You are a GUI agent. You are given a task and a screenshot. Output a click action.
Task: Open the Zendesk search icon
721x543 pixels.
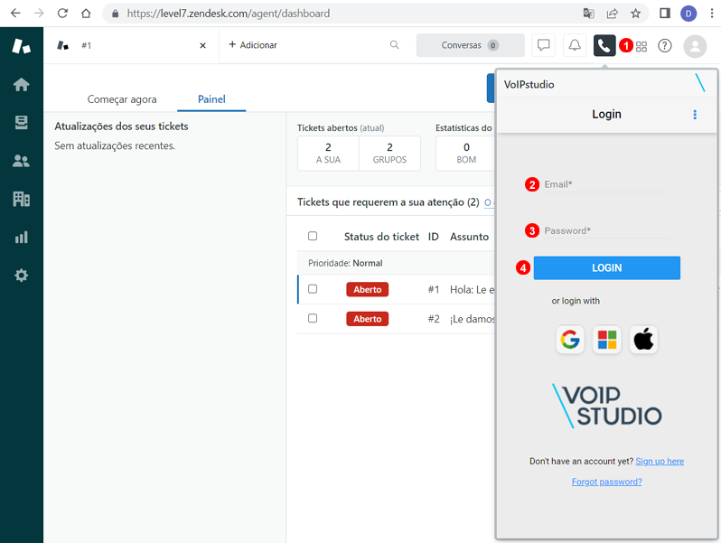click(x=395, y=44)
